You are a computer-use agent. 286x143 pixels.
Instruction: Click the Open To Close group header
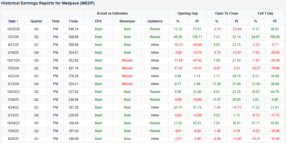226,13
